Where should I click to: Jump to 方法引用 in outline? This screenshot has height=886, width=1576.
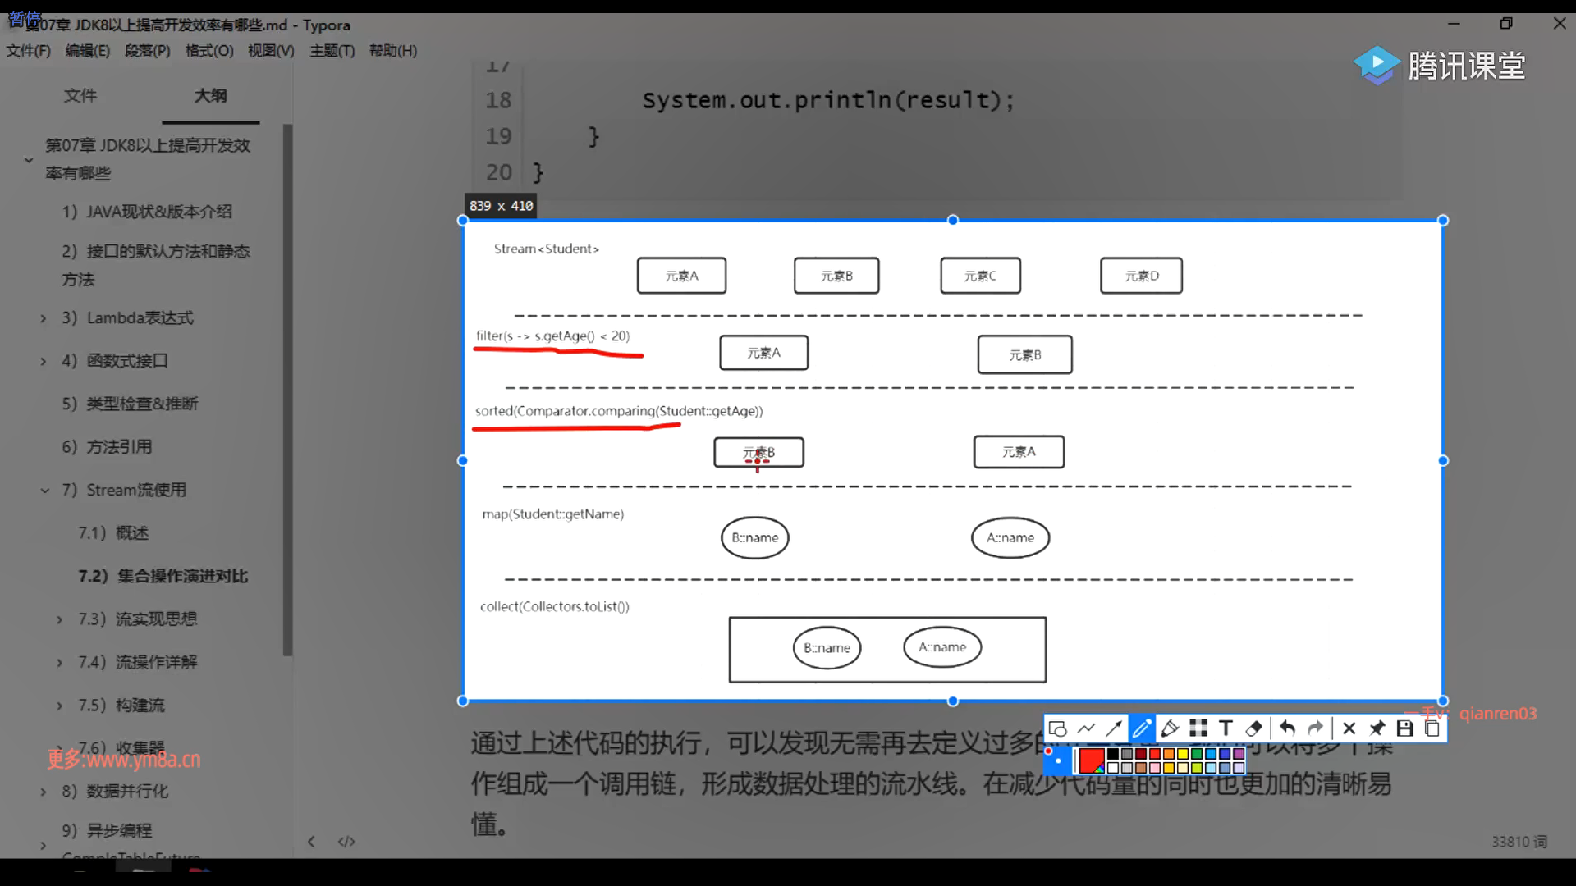[119, 447]
